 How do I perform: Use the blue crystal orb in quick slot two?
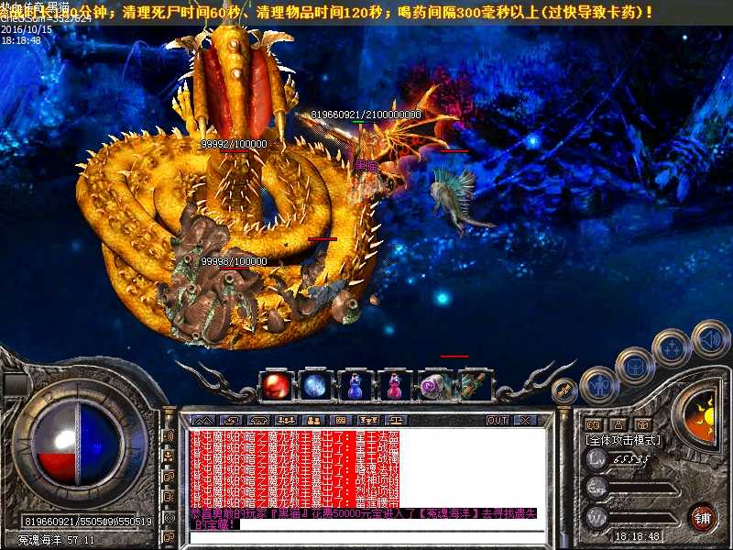pyautogui.click(x=315, y=386)
